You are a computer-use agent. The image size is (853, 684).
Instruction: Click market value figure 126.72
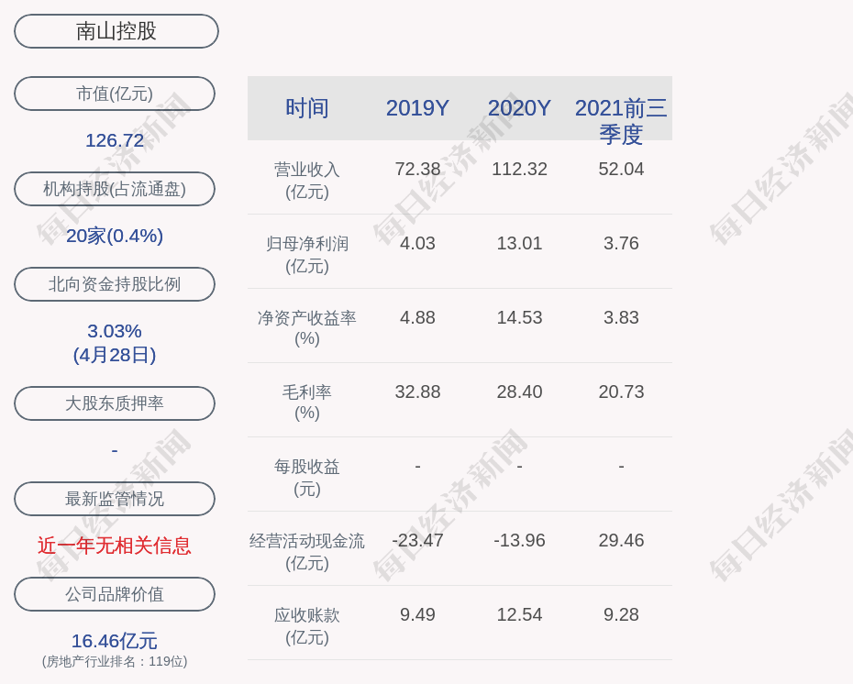click(x=115, y=140)
